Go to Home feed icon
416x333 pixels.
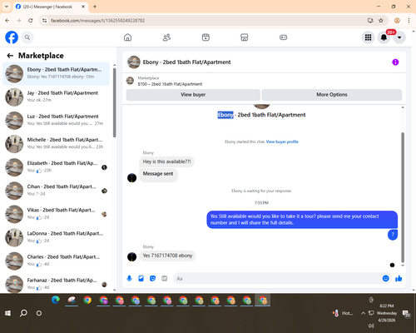(x=127, y=37)
